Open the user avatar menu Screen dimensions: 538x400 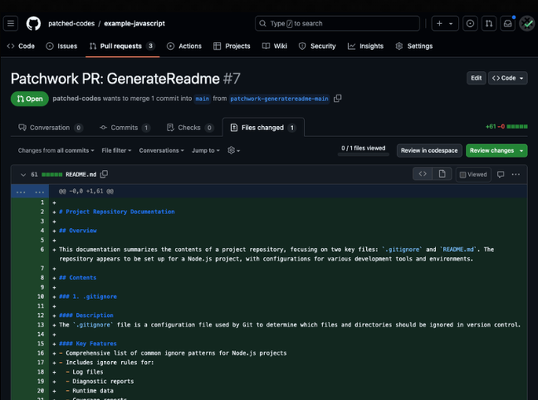click(x=527, y=24)
